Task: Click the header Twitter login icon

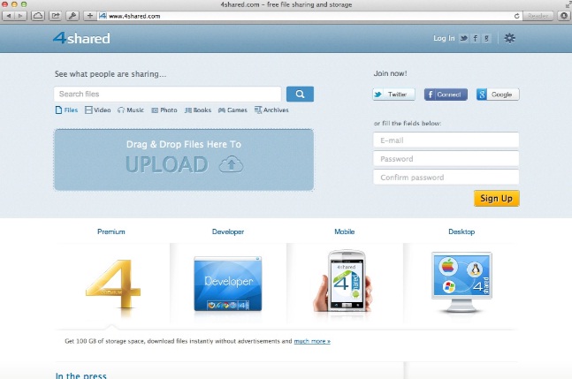Action: pos(463,38)
